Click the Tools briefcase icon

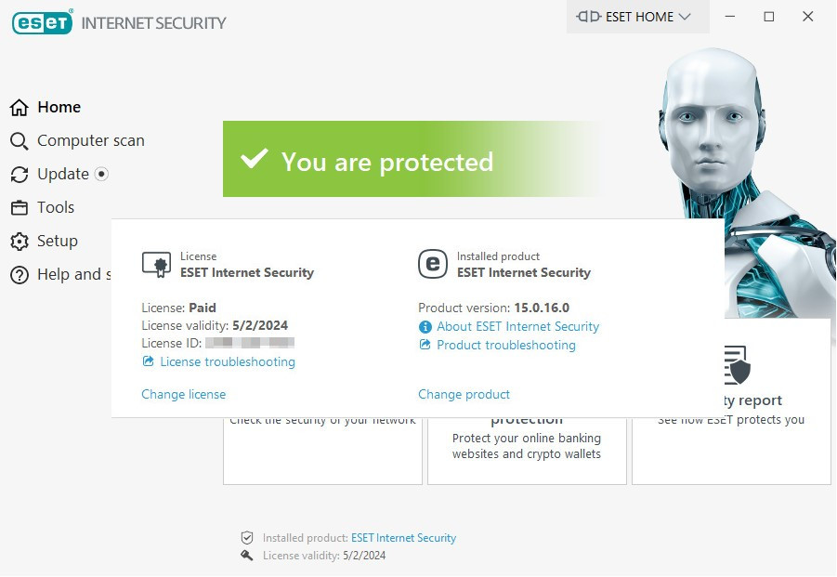(20, 207)
